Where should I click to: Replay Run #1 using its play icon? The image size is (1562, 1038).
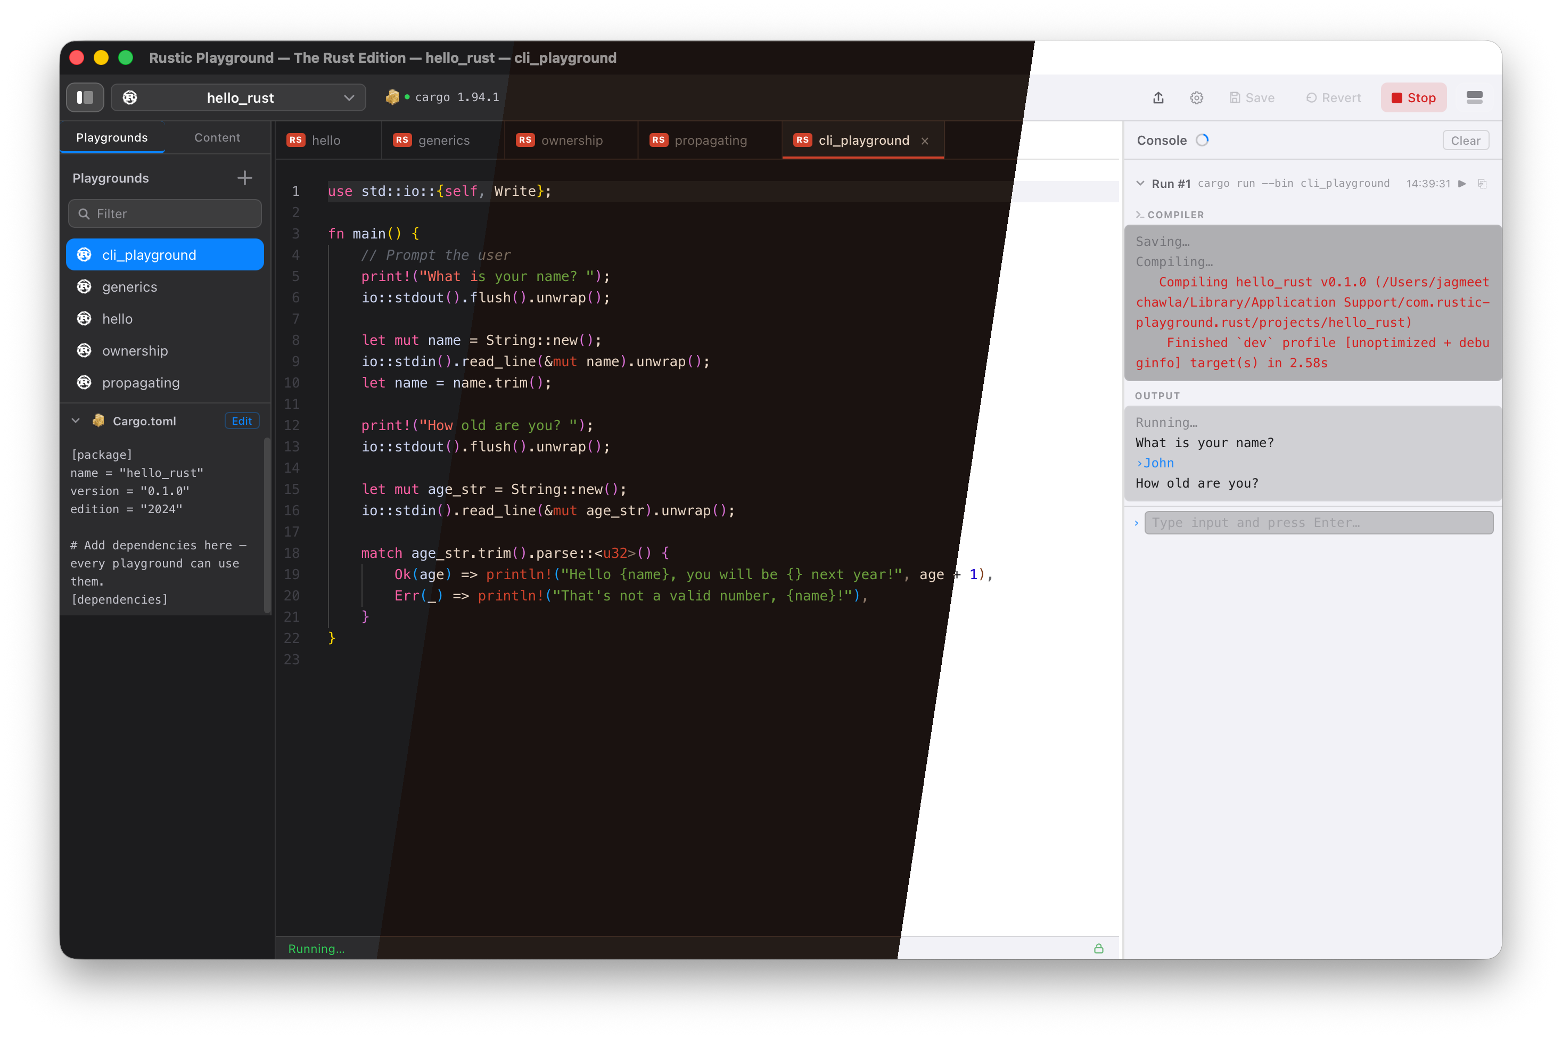coord(1461,184)
